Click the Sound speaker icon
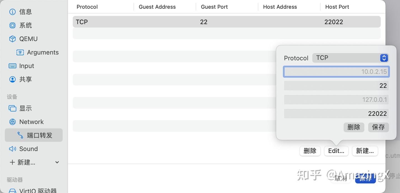Screen dimensions: 400x193 click(12, 149)
